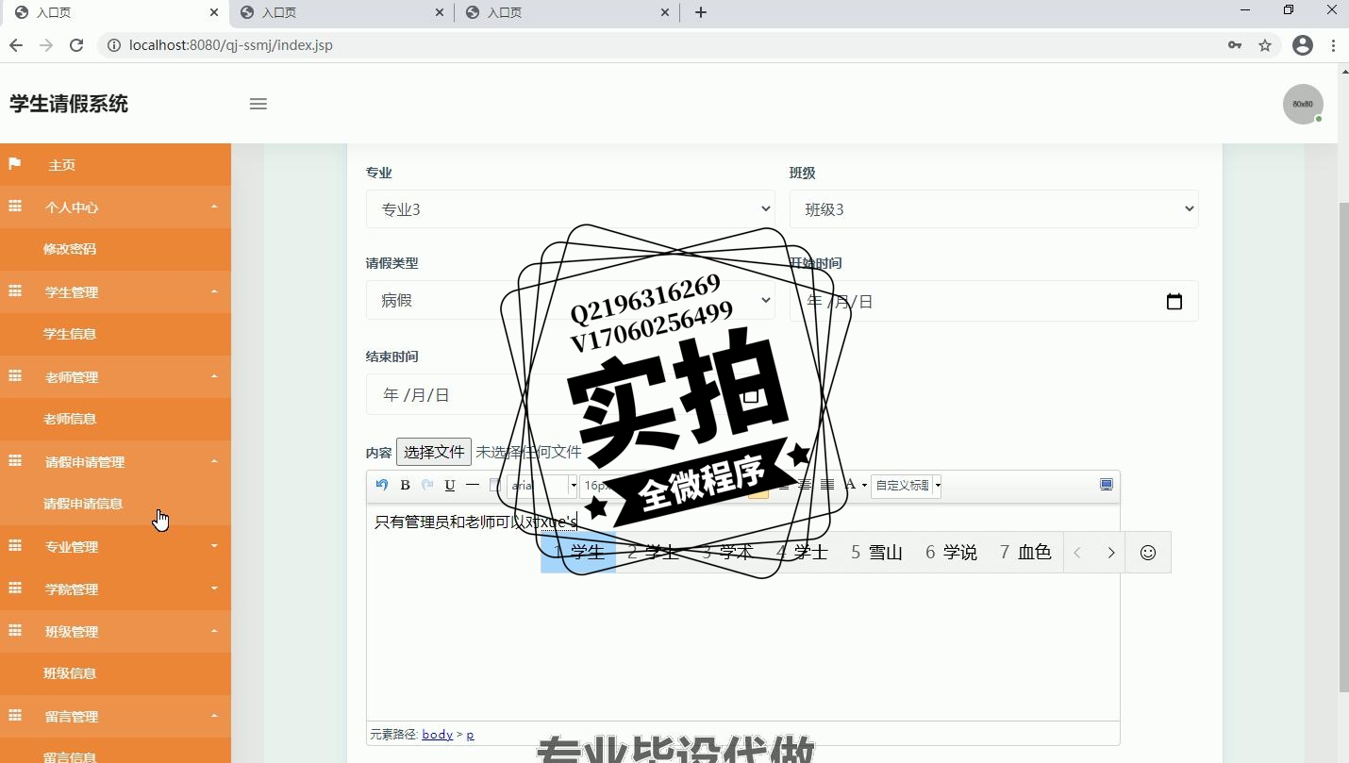The image size is (1349, 763).
Task: Collapse the 班级管理 sidebar section
Action: [x=115, y=632]
